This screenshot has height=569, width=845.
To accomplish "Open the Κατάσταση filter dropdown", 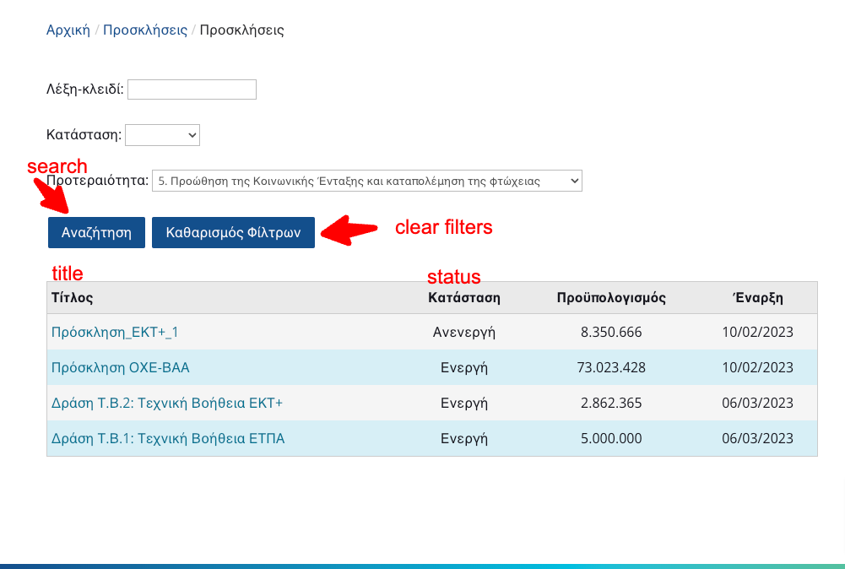I will tap(162, 134).
